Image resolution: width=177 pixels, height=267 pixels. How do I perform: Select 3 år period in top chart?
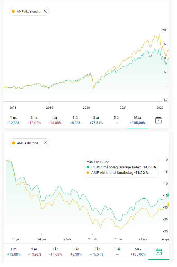96,120
